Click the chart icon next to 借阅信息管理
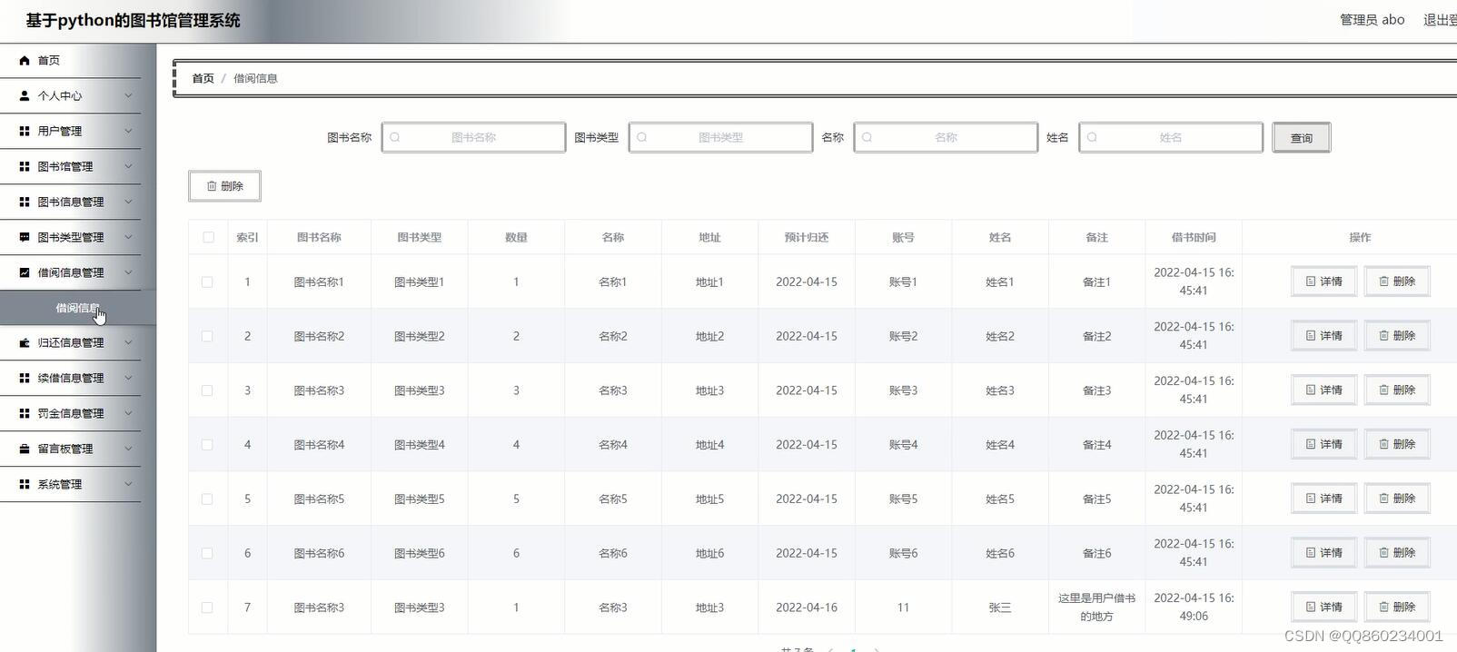 point(25,272)
